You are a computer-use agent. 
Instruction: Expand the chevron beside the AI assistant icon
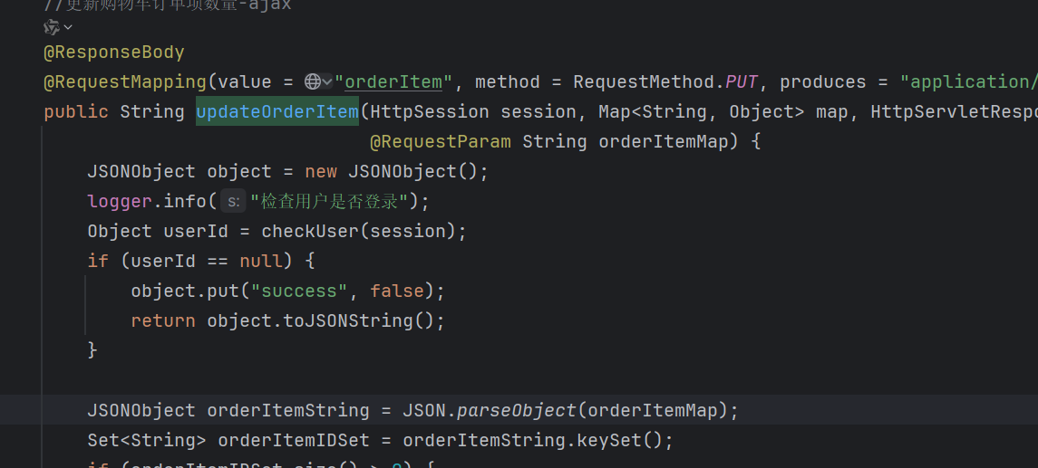pyautogui.click(x=67, y=27)
